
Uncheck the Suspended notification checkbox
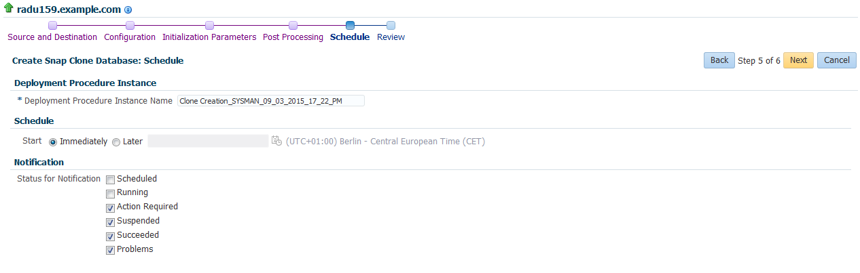point(110,222)
